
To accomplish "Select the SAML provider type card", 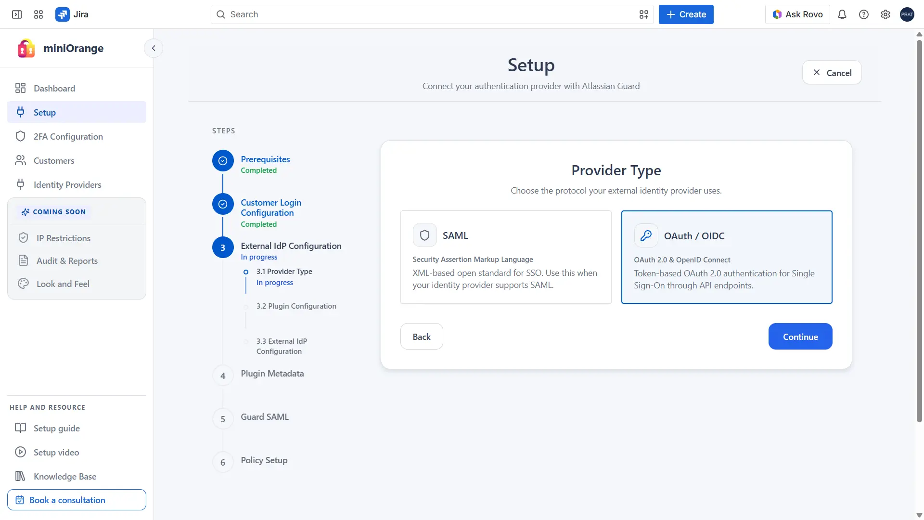I will pos(506,257).
